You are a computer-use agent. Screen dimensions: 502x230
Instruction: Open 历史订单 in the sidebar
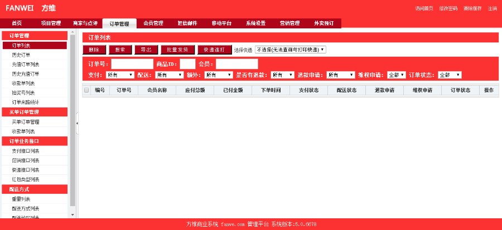click(21, 55)
